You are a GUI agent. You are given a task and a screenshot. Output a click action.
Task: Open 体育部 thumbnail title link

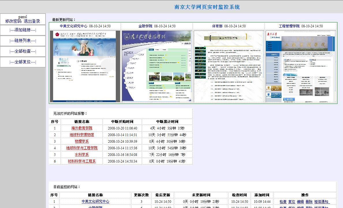click(217, 26)
